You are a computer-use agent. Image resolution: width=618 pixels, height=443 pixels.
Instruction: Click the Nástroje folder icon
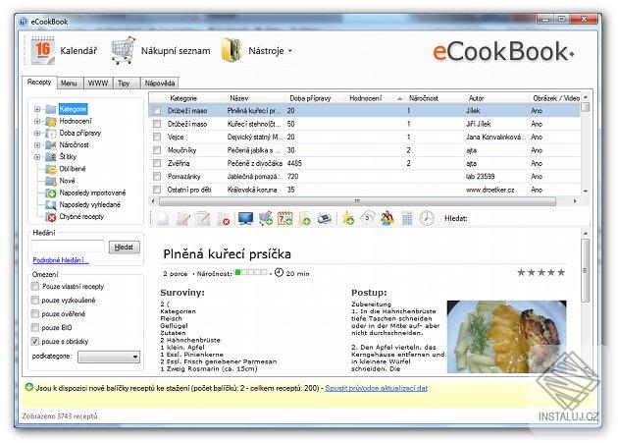click(x=232, y=50)
